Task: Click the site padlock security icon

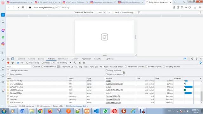Action: coord(30,8)
